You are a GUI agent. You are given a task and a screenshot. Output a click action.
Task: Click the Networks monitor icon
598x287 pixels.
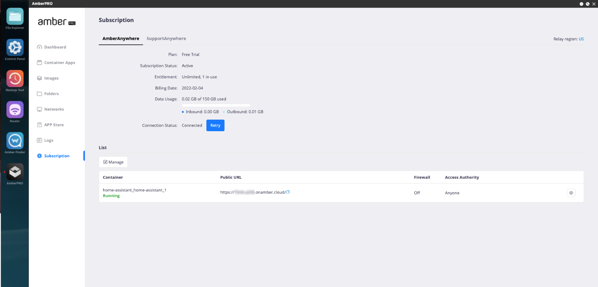point(39,109)
